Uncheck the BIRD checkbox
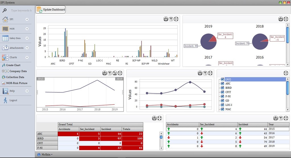The image size is (291, 158). (x=222, y=88)
